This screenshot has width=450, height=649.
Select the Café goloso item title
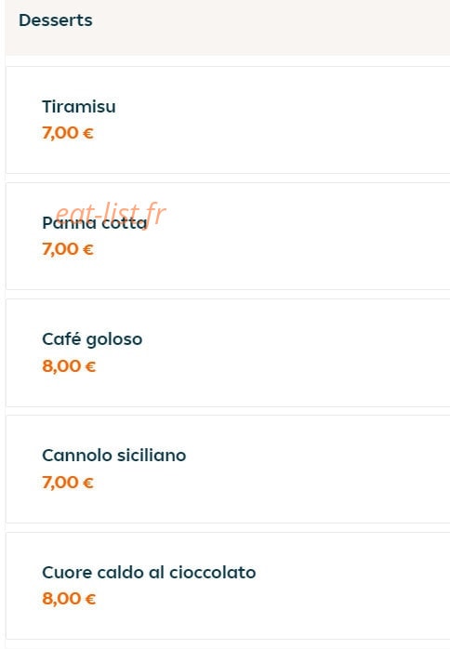[92, 339]
